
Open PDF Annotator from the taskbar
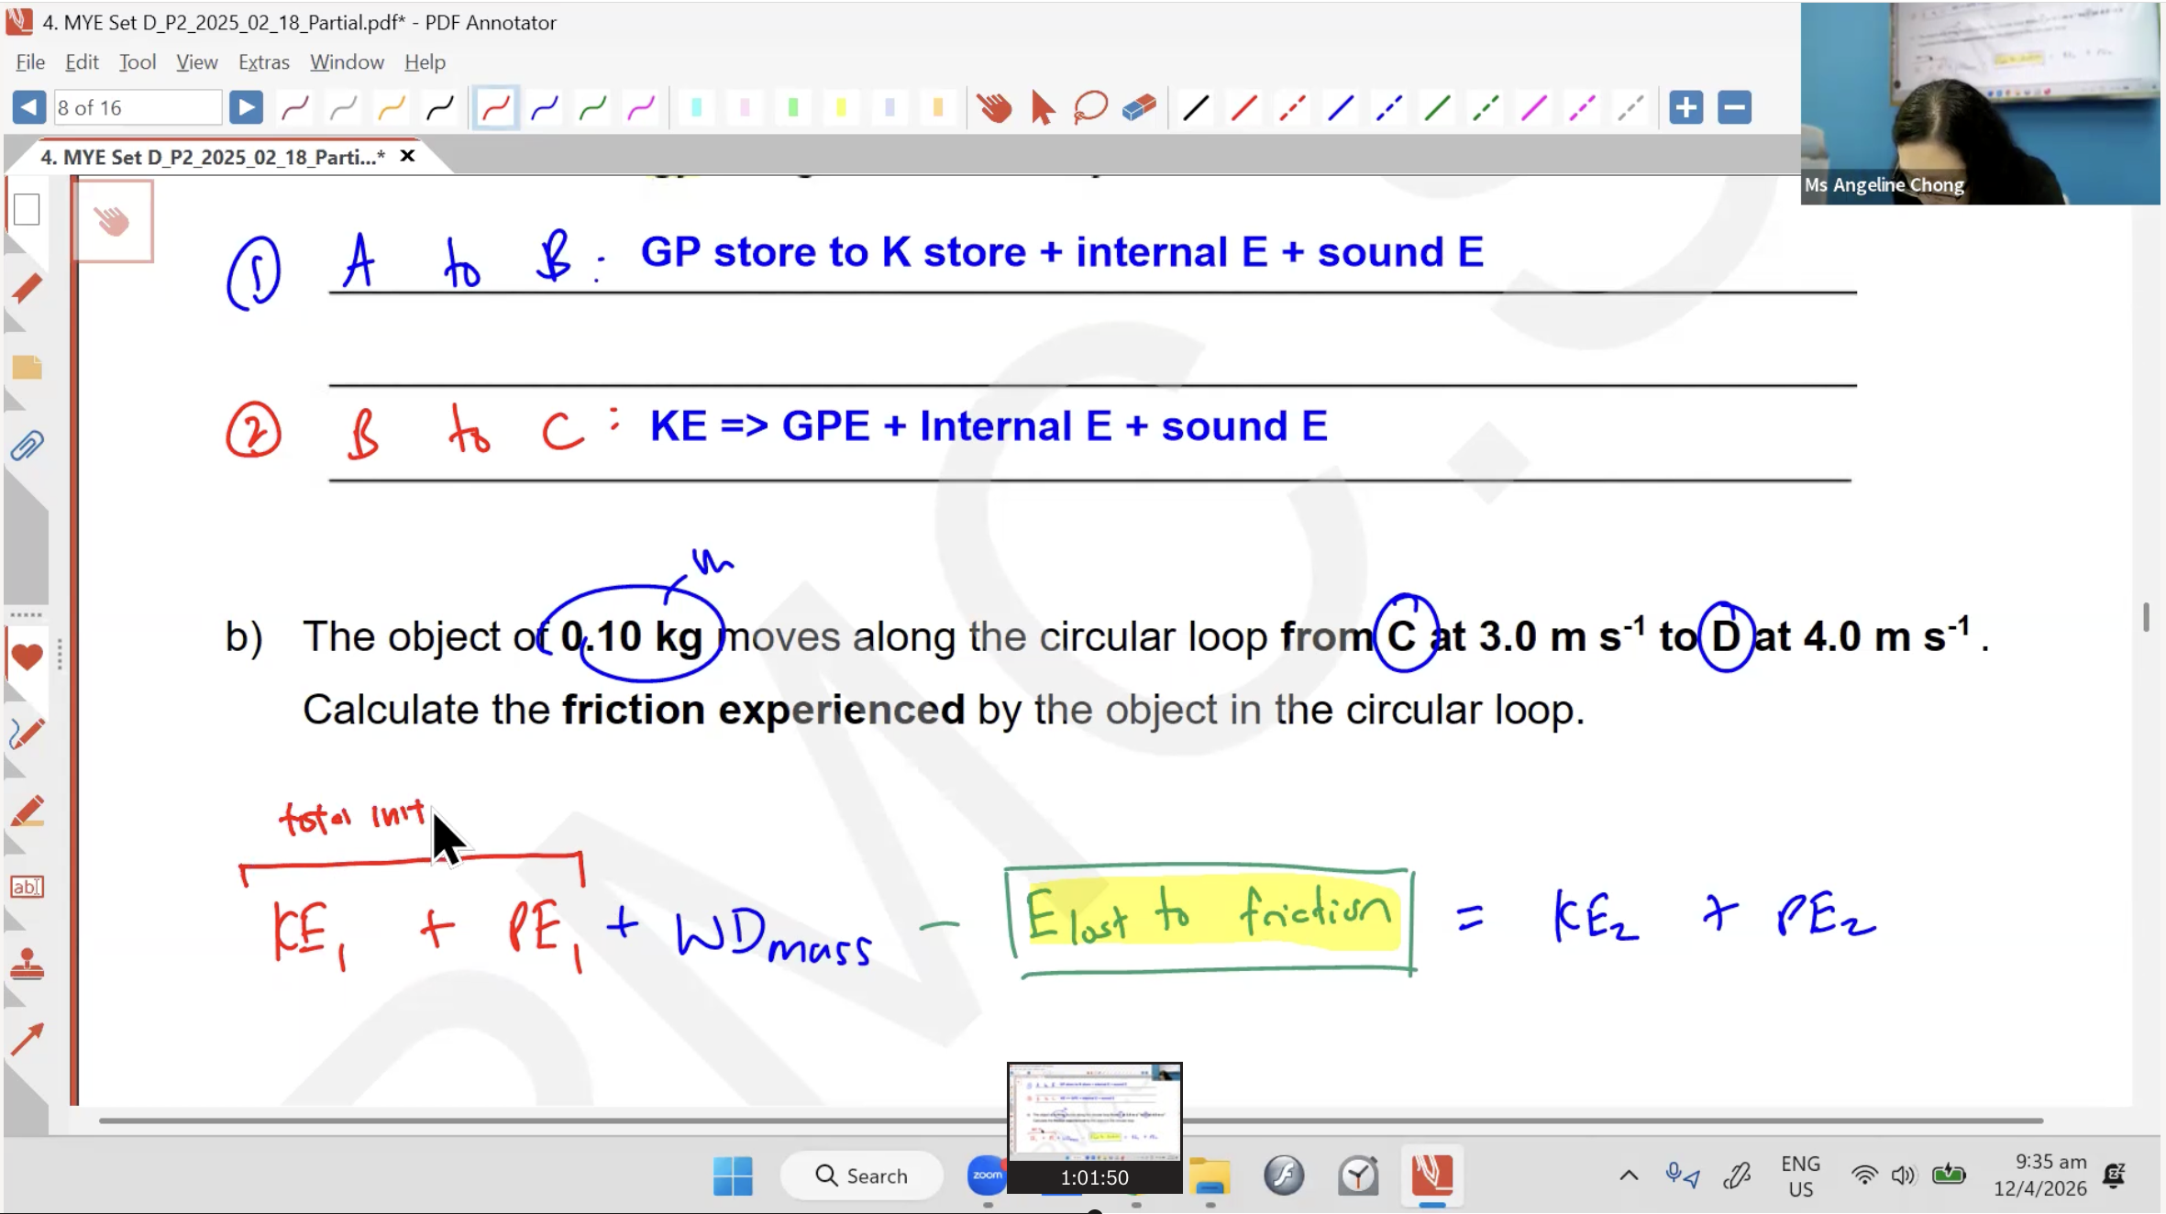point(1431,1175)
